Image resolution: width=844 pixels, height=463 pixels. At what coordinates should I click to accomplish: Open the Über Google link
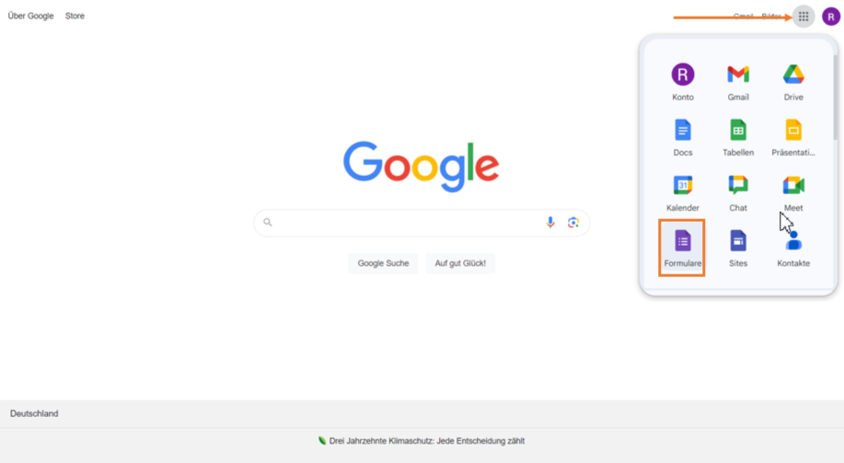30,16
